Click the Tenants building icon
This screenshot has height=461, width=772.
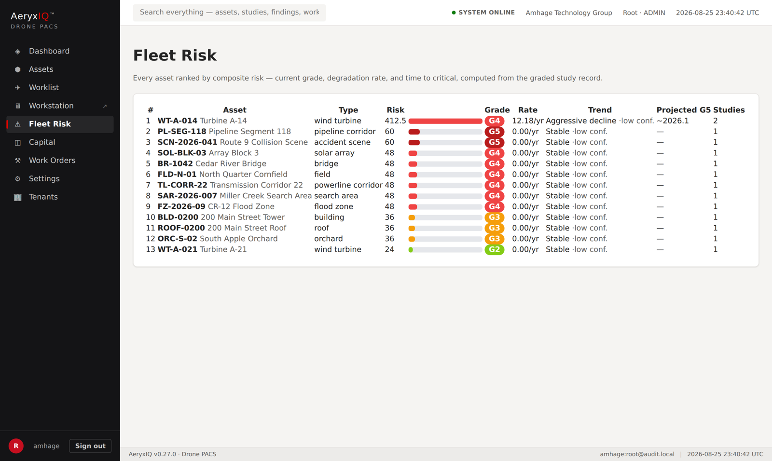[18, 197]
